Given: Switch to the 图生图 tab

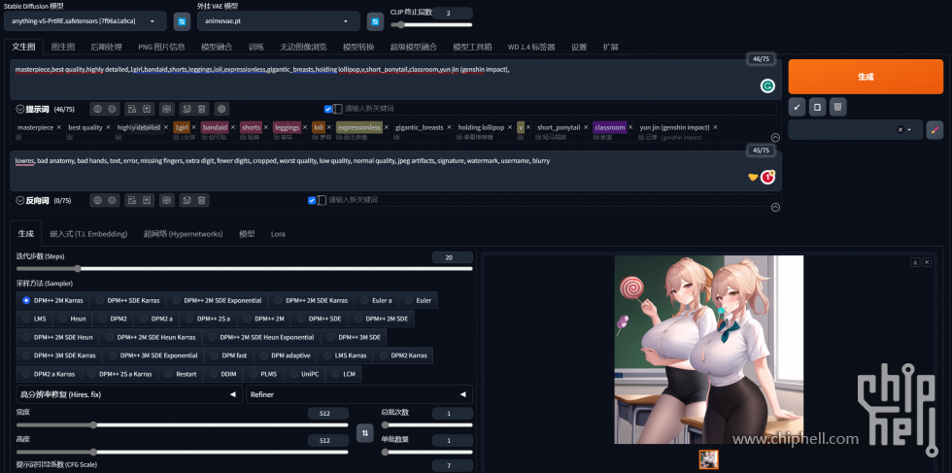Looking at the screenshot, I should pos(63,47).
